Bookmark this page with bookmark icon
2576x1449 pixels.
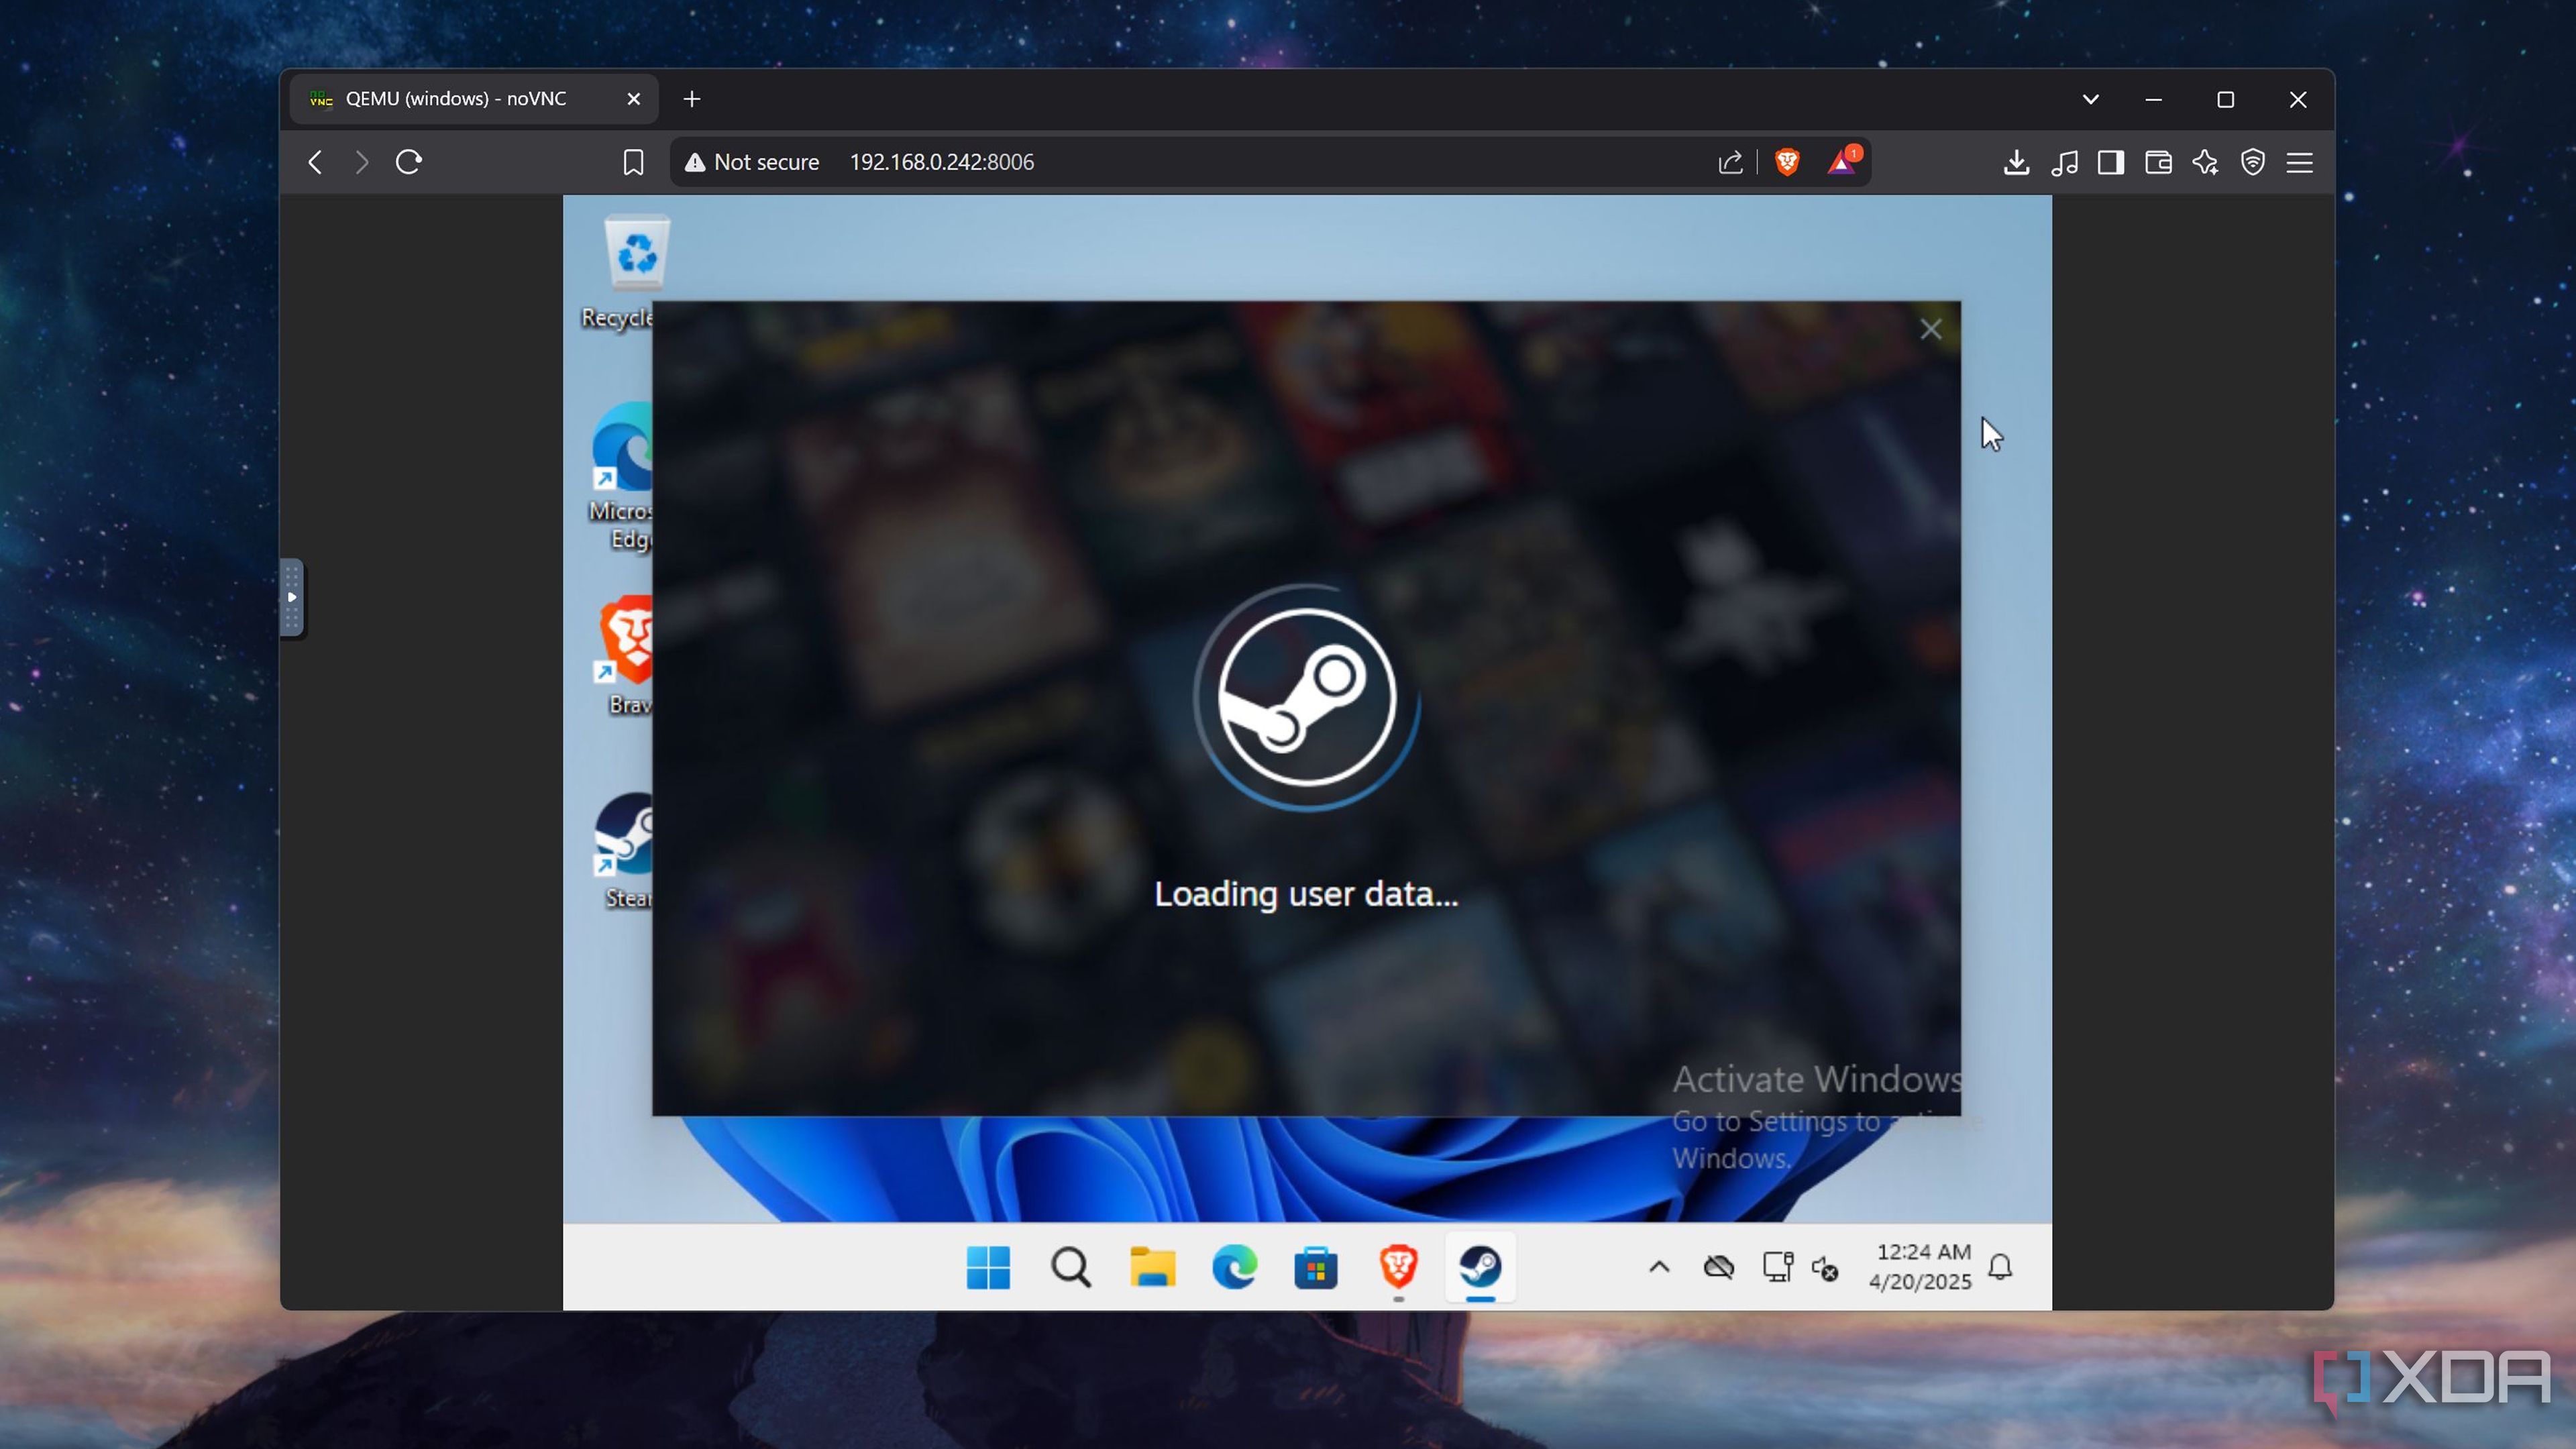click(x=633, y=162)
